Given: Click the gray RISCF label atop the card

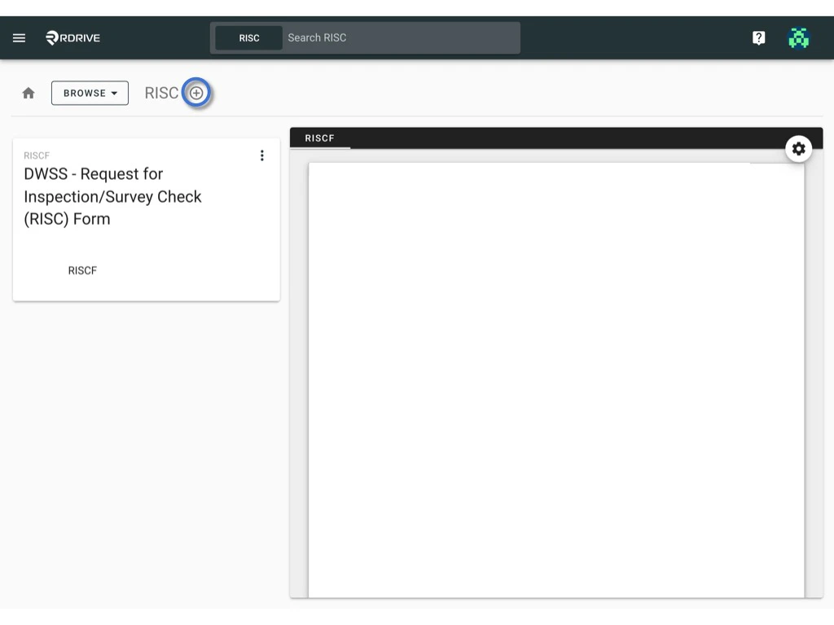Looking at the screenshot, I should 37,155.
